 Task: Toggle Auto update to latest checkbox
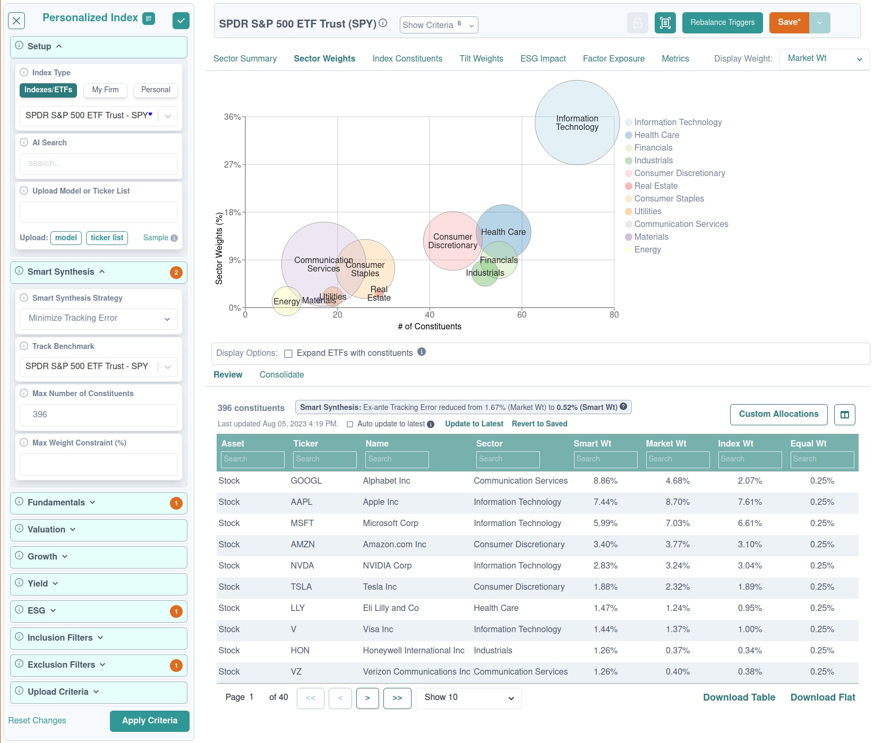tap(350, 424)
